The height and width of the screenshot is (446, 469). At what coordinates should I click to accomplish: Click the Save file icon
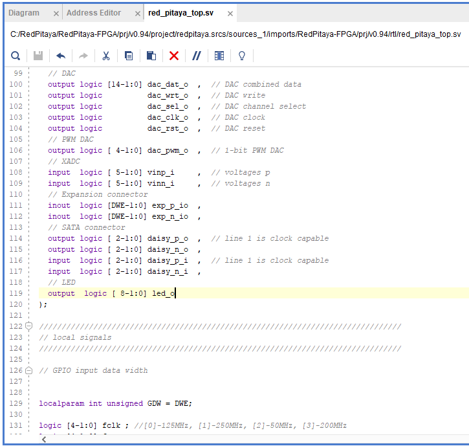tap(38, 56)
